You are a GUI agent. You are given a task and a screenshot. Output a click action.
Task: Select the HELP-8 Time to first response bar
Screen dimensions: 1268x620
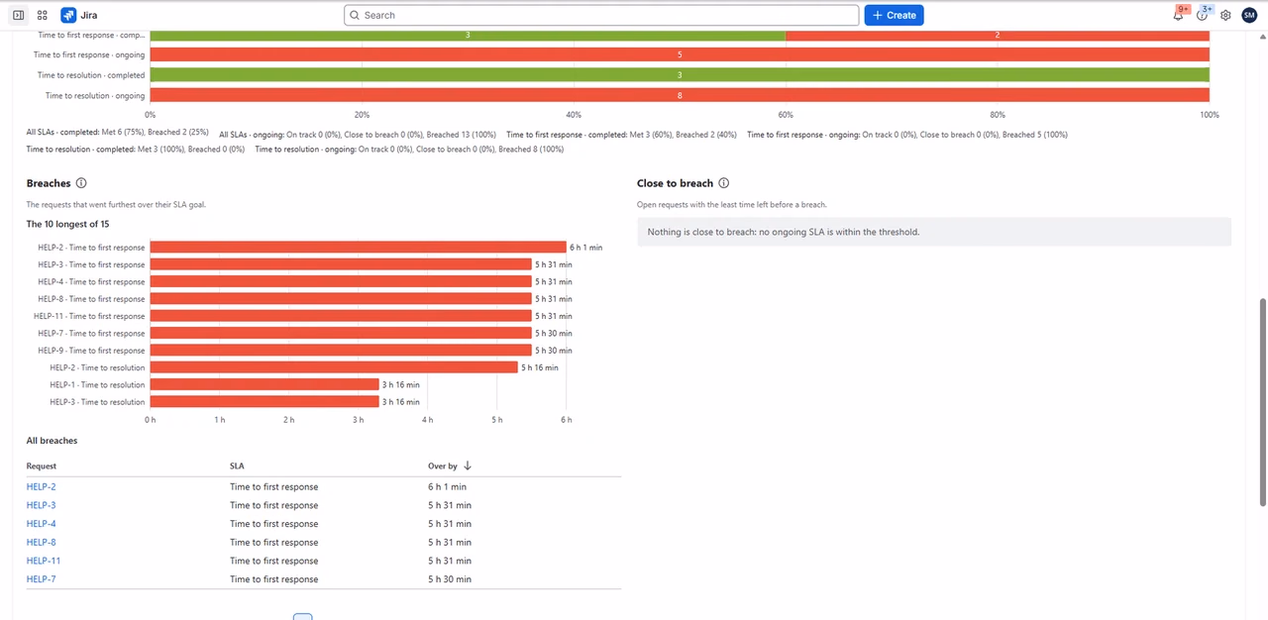pyautogui.click(x=341, y=299)
